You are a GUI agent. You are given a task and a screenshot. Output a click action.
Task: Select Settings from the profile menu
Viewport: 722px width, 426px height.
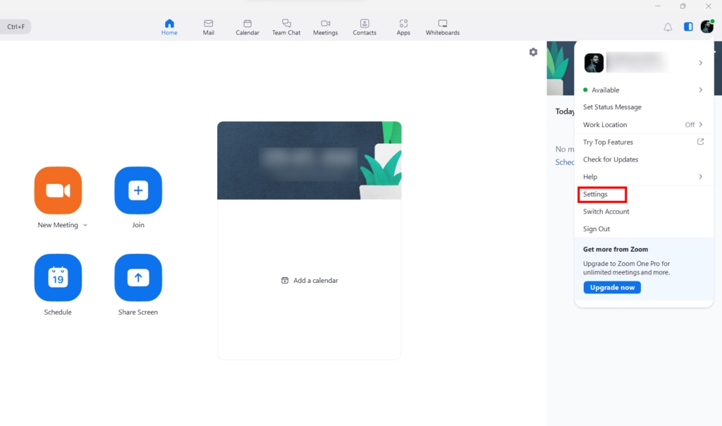(x=596, y=195)
